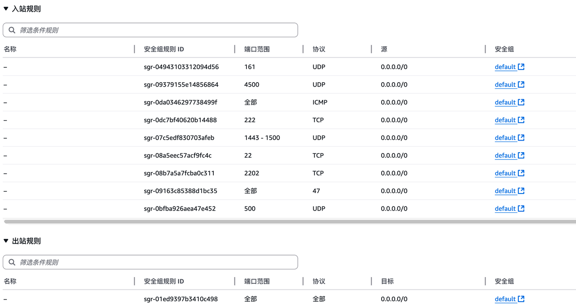Click external link icon for 1443 - 1500 rule

(521, 138)
